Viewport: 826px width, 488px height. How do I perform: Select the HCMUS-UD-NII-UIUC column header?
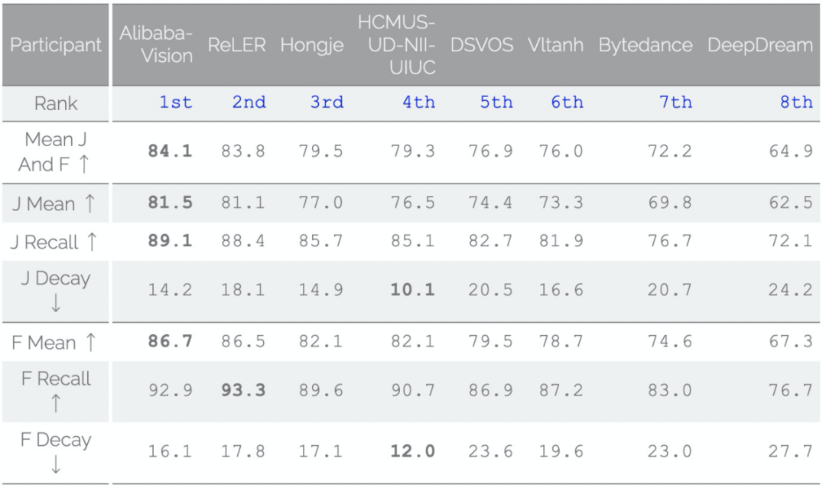pyautogui.click(x=396, y=45)
